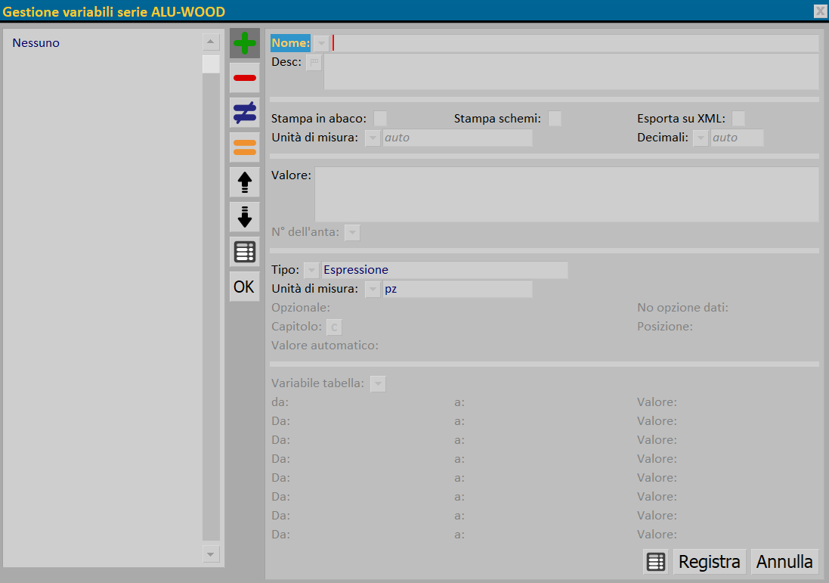Screen dimensions: 829x583
Task: Open the flag icon next to Desc
Action: [314, 63]
